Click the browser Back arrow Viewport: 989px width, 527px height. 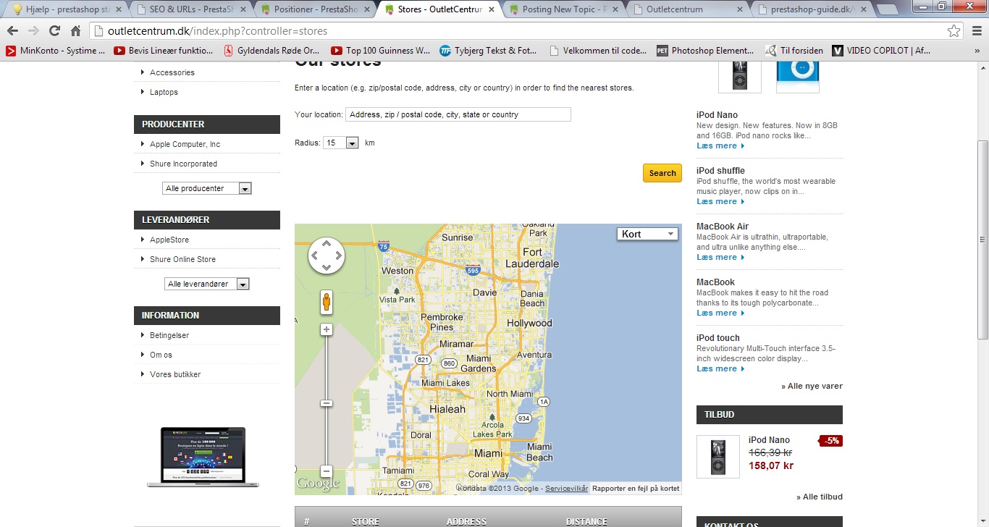coord(12,31)
